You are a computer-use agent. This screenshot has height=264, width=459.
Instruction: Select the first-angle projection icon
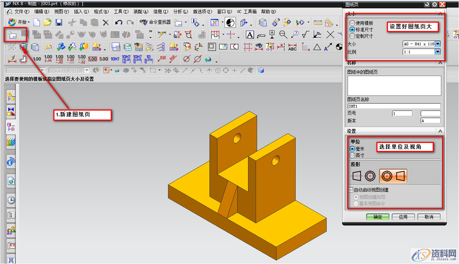point(364,176)
